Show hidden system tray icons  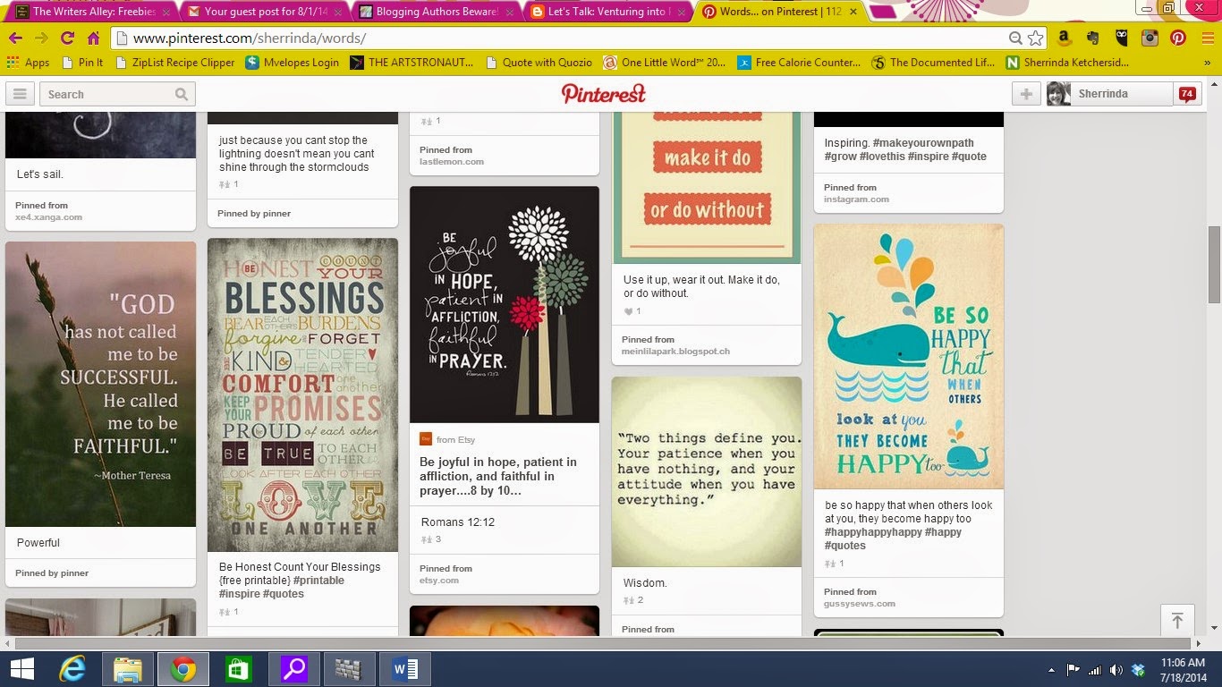pos(1052,670)
